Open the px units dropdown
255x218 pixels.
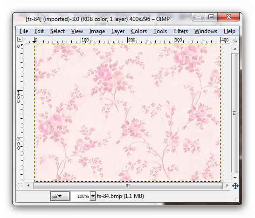click(x=60, y=196)
